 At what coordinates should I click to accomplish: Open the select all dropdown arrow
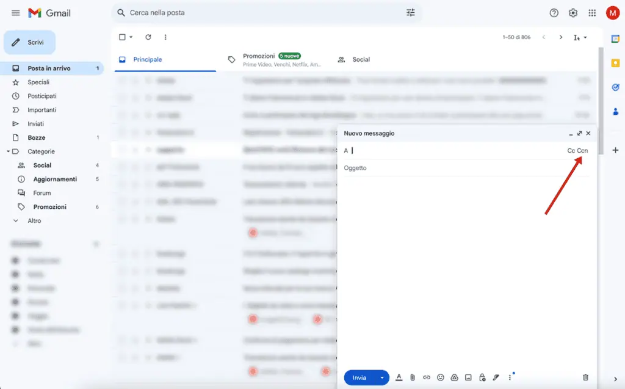[131, 37]
